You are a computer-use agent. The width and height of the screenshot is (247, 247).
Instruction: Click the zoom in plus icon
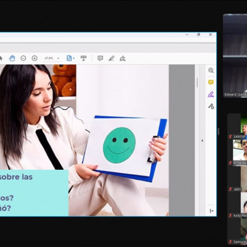tap(35, 58)
